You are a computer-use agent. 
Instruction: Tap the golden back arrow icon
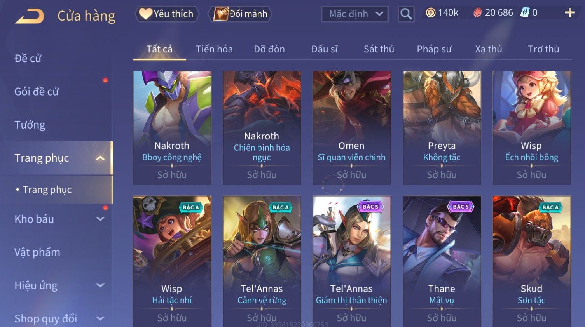pyautogui.click(x=30, y=16)
